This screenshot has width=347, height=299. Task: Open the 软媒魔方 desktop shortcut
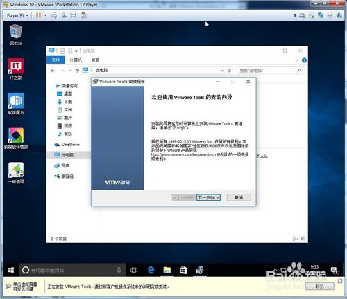click(x=16, y=104)
